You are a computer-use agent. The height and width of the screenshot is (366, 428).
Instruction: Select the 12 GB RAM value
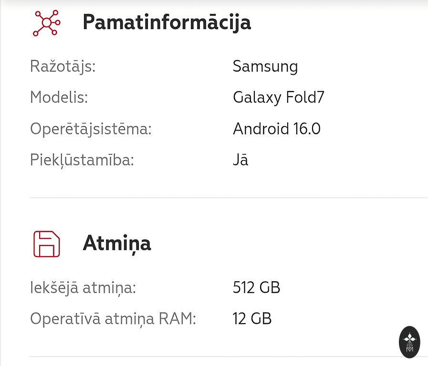252,319
